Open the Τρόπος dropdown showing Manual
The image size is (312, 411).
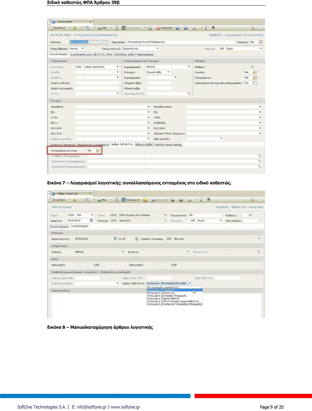point(123,252)
